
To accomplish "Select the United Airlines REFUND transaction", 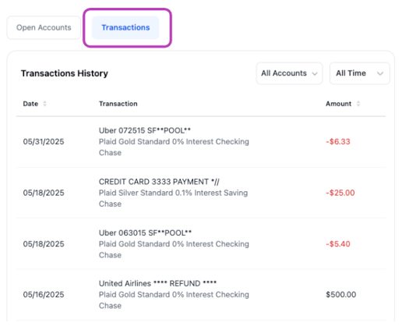I will (201, 295).
